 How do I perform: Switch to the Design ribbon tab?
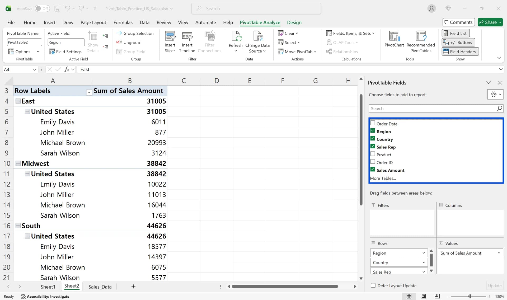(294, 22)
